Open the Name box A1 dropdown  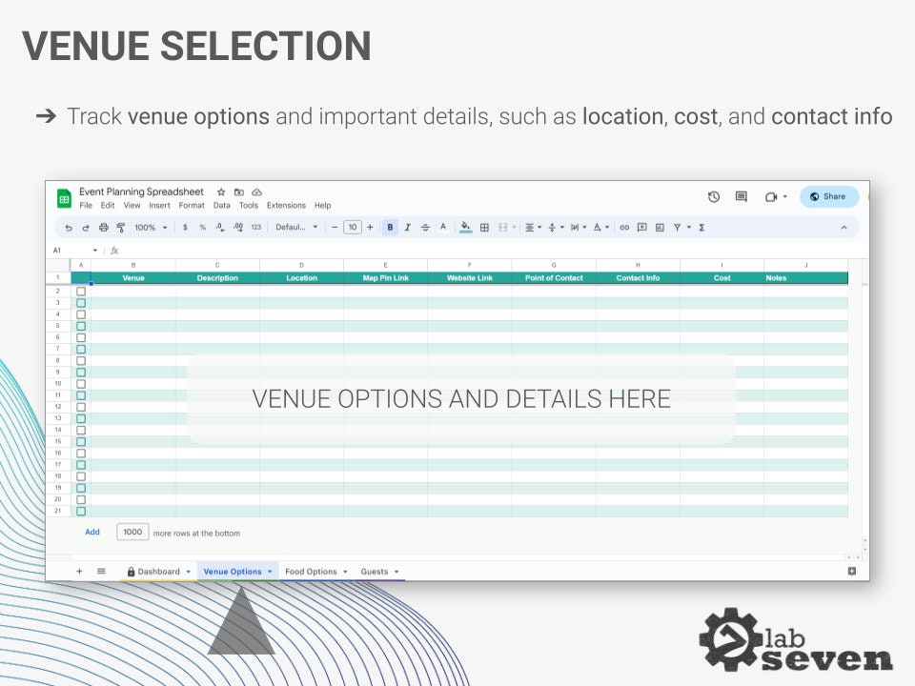coord(95,251)
